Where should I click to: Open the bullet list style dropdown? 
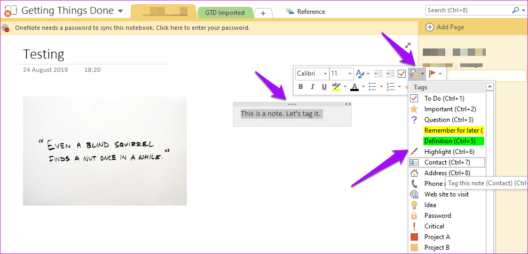pyautogui.click(x=381, y=87)
